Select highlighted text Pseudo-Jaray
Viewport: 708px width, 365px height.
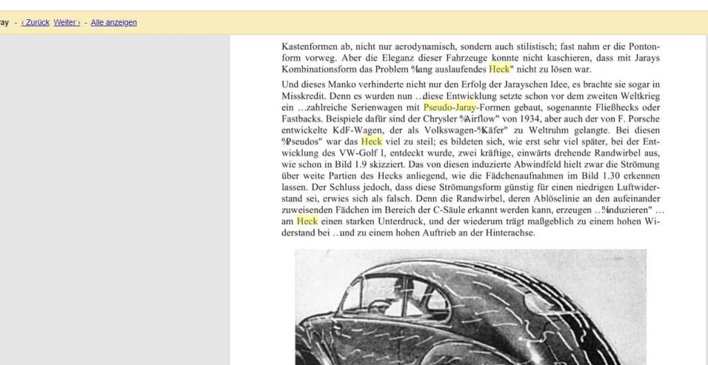pos(449,108)
